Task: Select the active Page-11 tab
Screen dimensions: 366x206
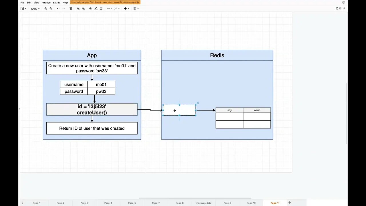Action: [x=275, y=203]
